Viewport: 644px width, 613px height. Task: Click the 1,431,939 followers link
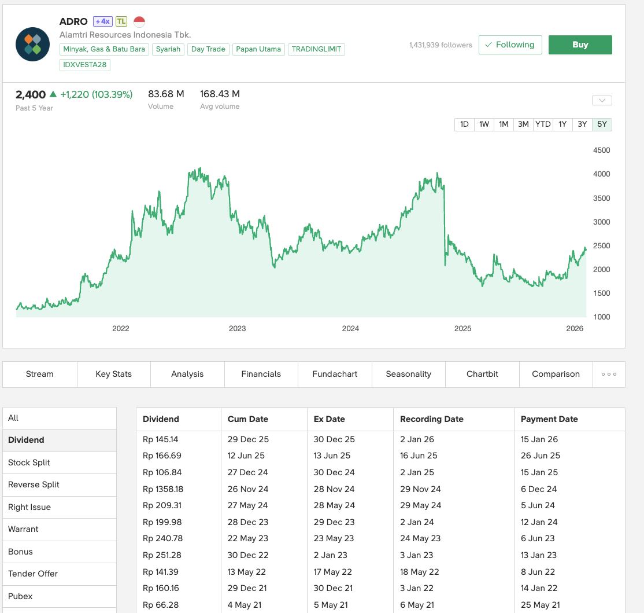pyautogui.click(x=441, y=45)
